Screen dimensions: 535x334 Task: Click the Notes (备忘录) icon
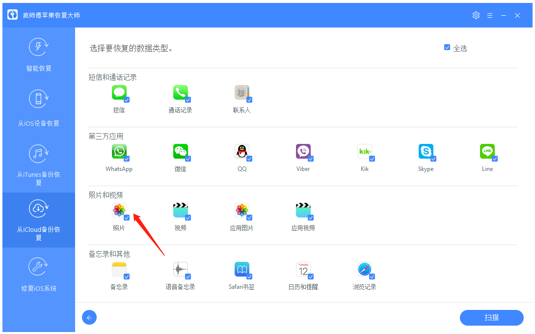(x=119, y=270)
